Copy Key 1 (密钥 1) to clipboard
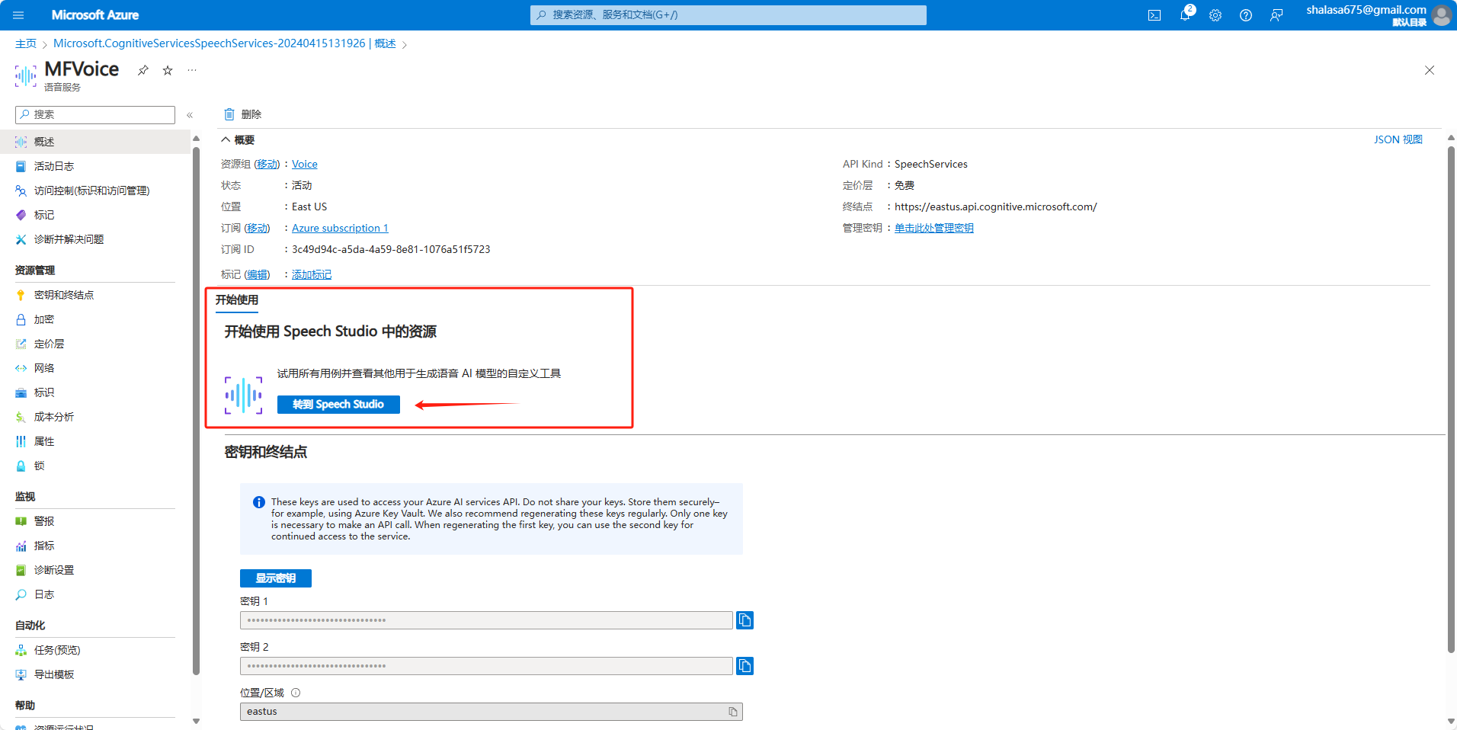The height and width of the screenshot is (730, 1457). [745, 620]
